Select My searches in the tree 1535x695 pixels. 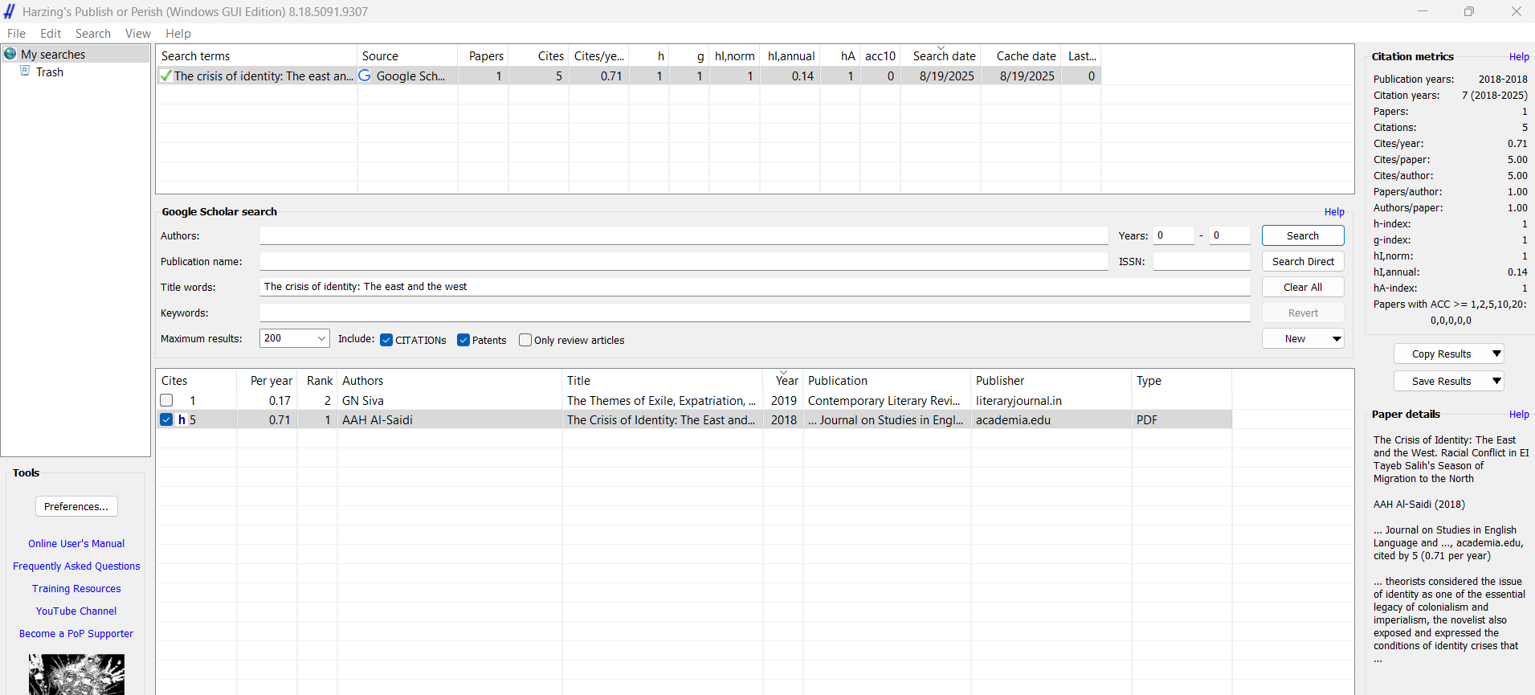click(x=53, y=54)
